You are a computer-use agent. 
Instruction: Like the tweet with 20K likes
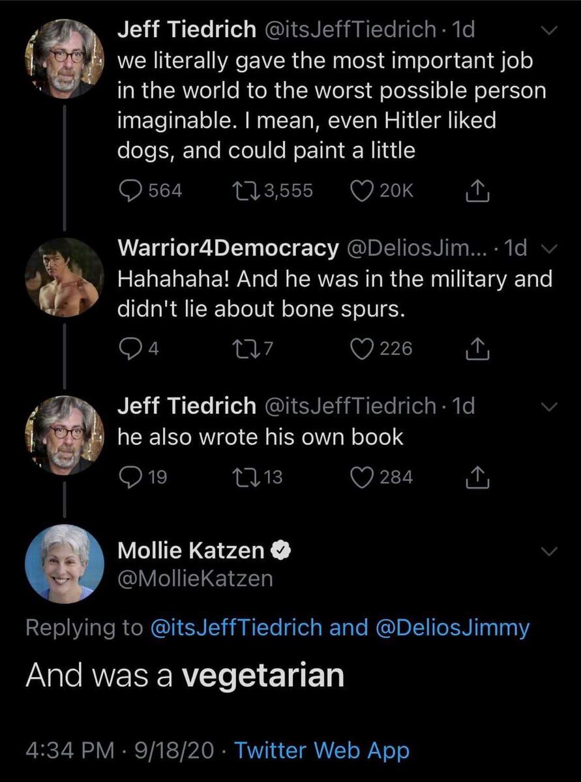361,190
